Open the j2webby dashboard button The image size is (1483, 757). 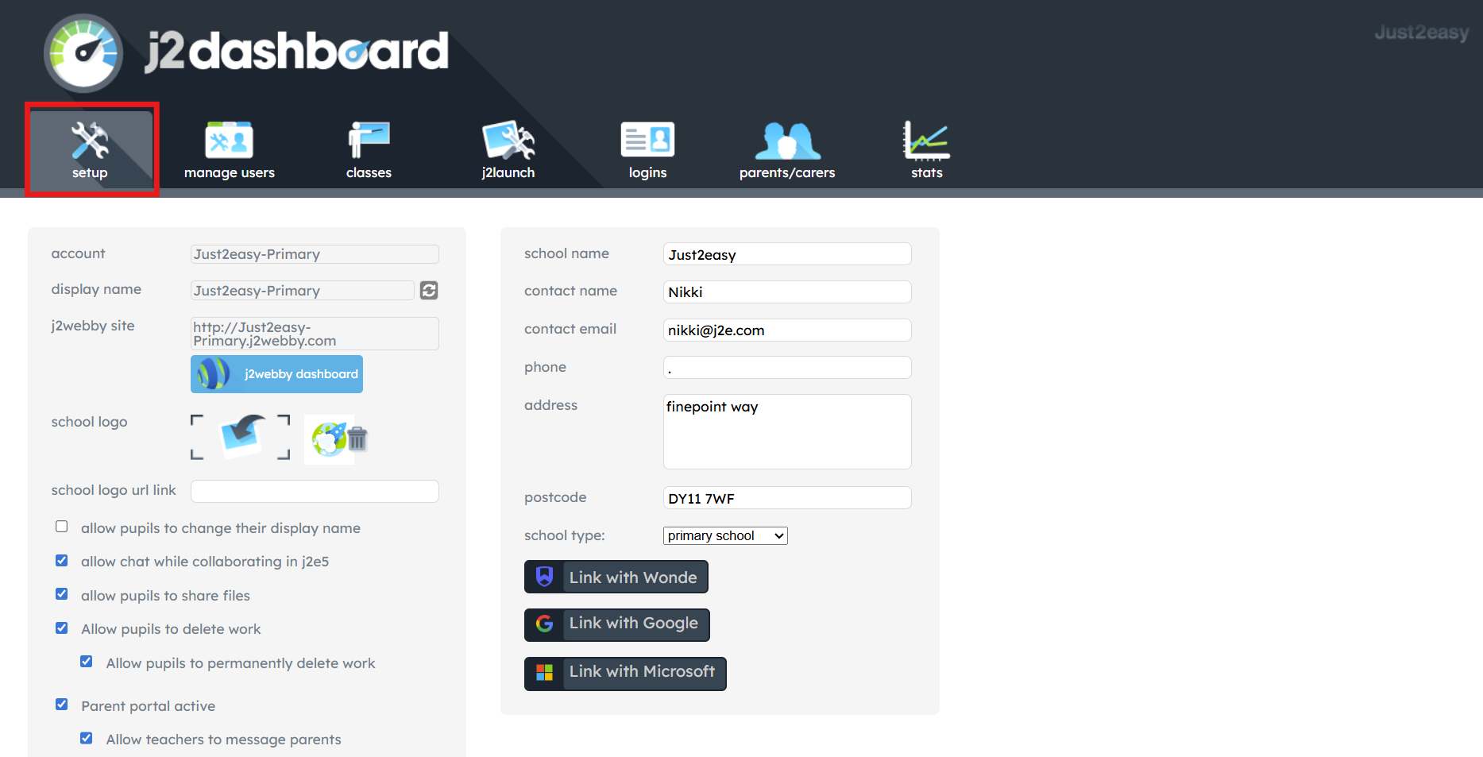coord(276,374)
